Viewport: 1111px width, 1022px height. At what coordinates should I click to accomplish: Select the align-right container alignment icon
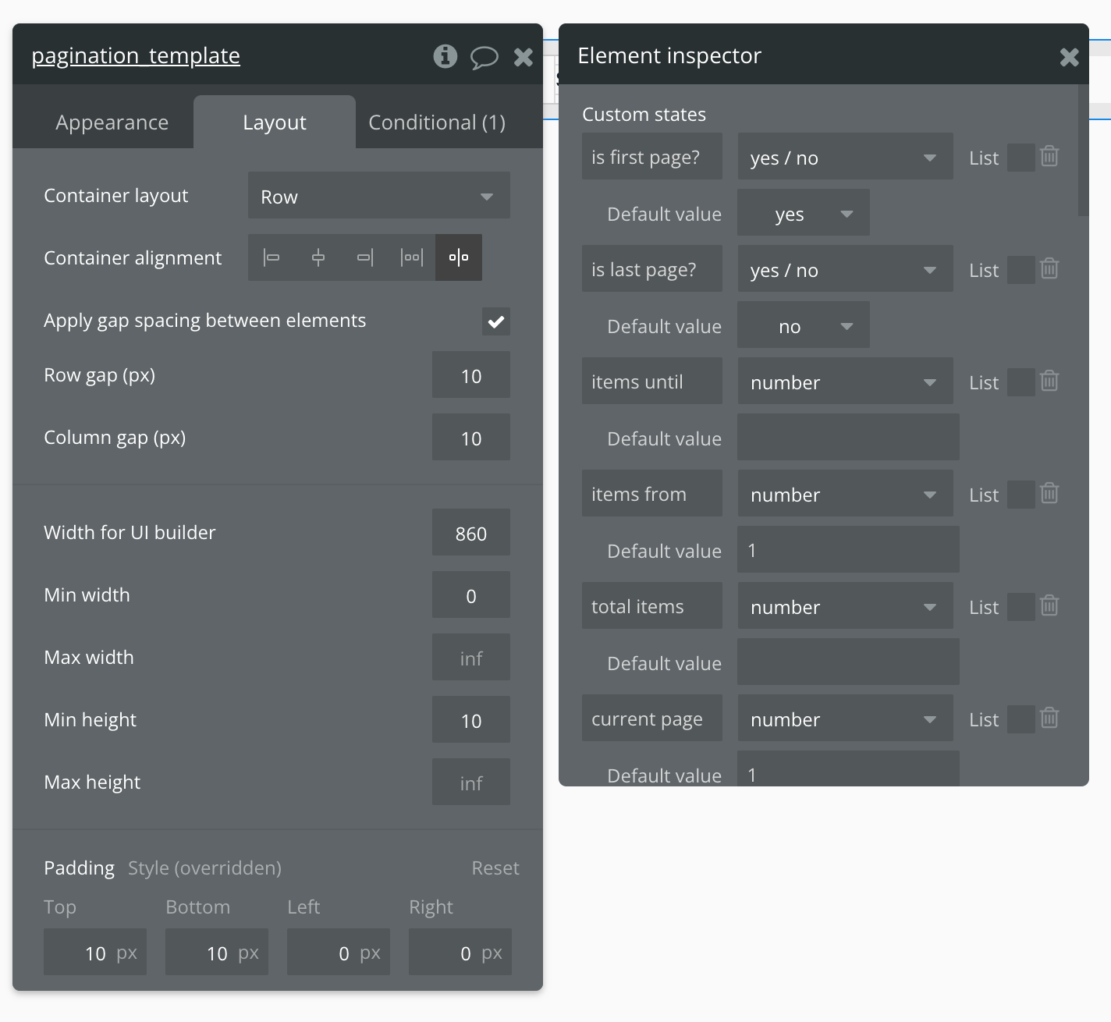[365, 257]
